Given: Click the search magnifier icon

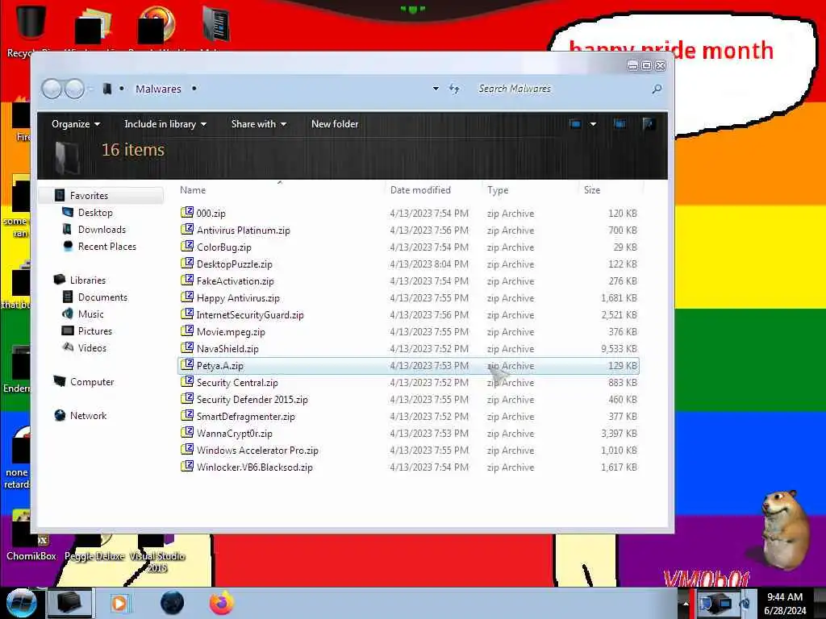Looking at the screenshot, I should (x=657, y=89).
